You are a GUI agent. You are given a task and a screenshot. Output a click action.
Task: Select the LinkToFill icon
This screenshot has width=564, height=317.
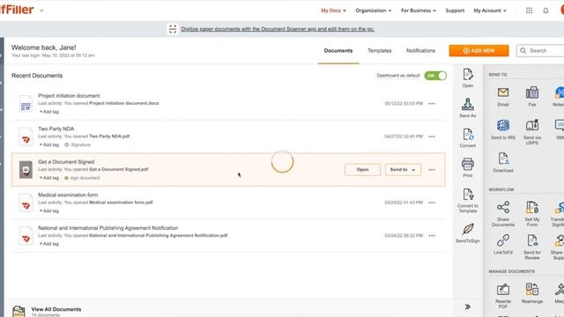[x=503, y=240]
